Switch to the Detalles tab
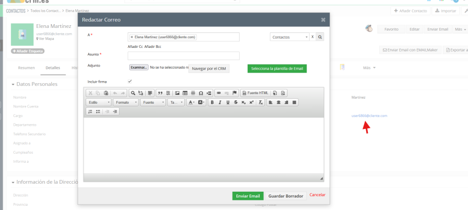This screenshot has height=210, width=468. pos(53,68)
